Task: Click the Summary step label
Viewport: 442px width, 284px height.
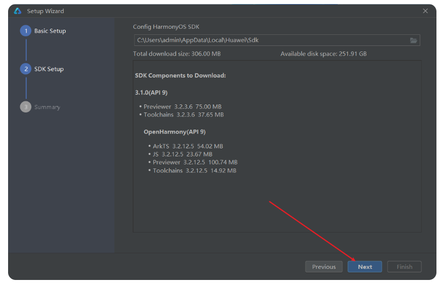Action: click(47, 107)
